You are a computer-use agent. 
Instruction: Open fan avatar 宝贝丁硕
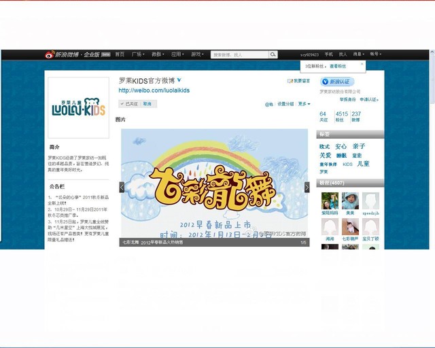[x=370, y=227]
